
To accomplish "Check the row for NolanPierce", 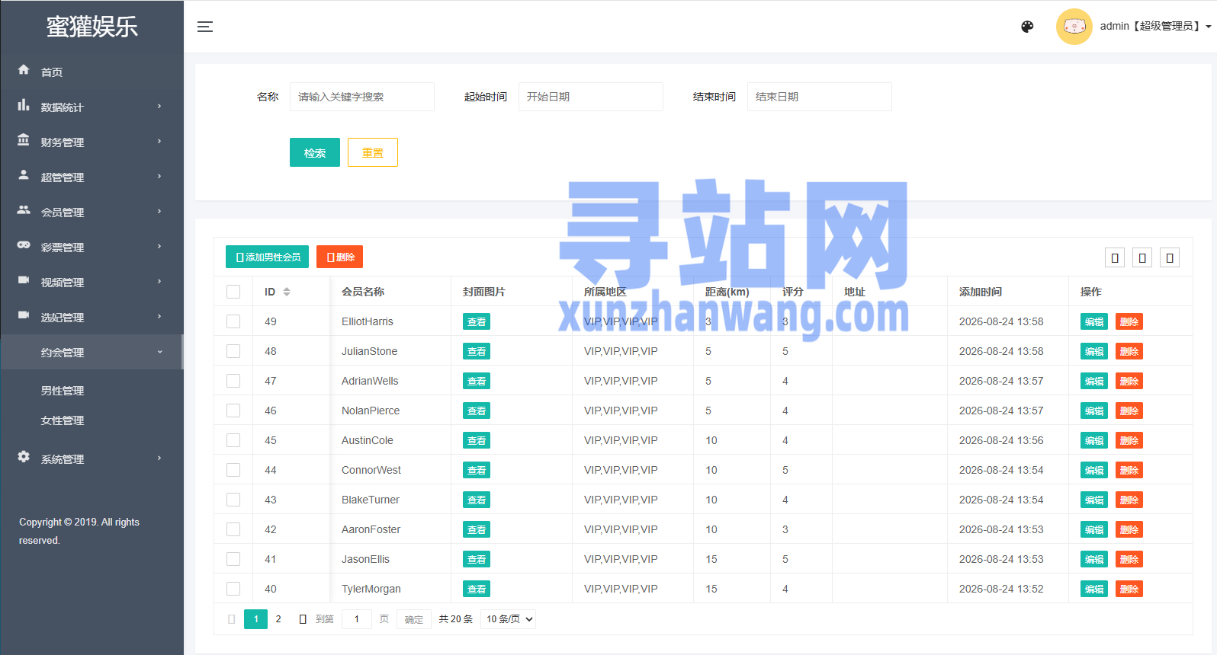I will pos(233,411).
